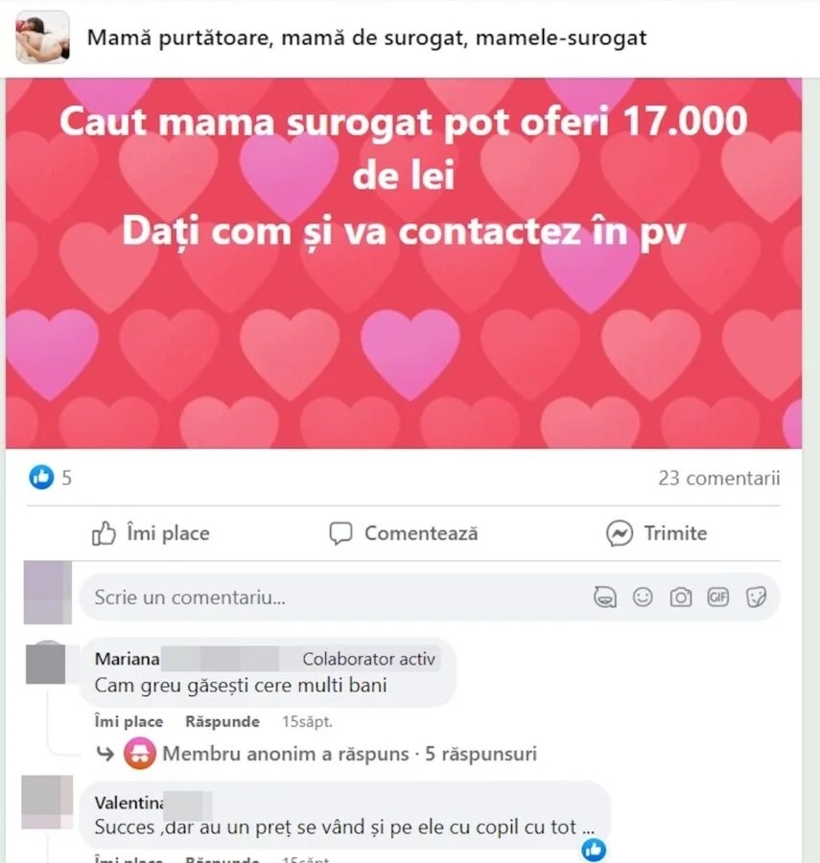The width and height of the screenshot is (820, 863).
Task: Click the thumbs-up Îmi place icon
Action: 104,533
